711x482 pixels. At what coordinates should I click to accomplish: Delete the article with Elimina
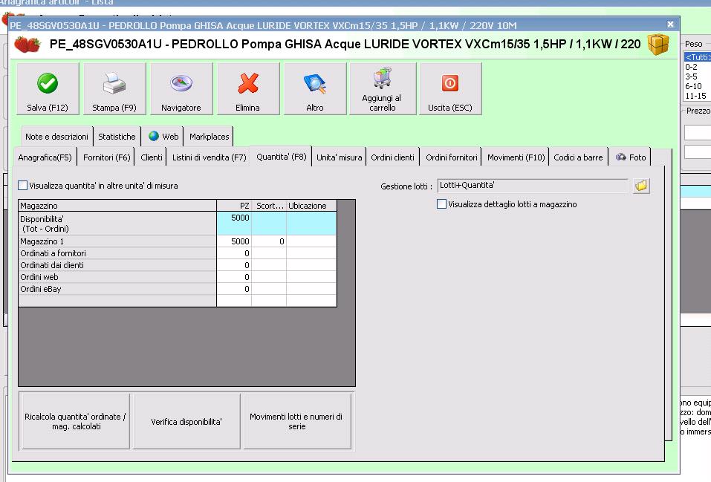click(x=247, y=89)
